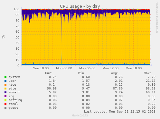
Task: Click user average value 2.01
Action: (119, 81)
